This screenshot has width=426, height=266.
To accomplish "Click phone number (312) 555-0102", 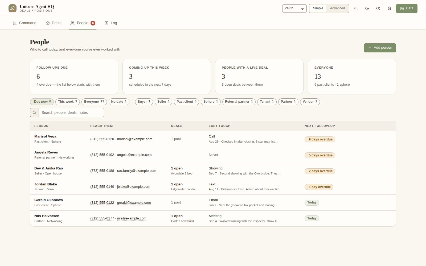I will 102,155.
